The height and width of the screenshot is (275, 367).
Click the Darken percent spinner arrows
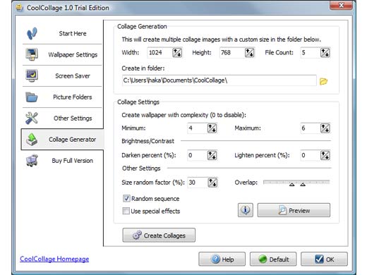point(212,155)
